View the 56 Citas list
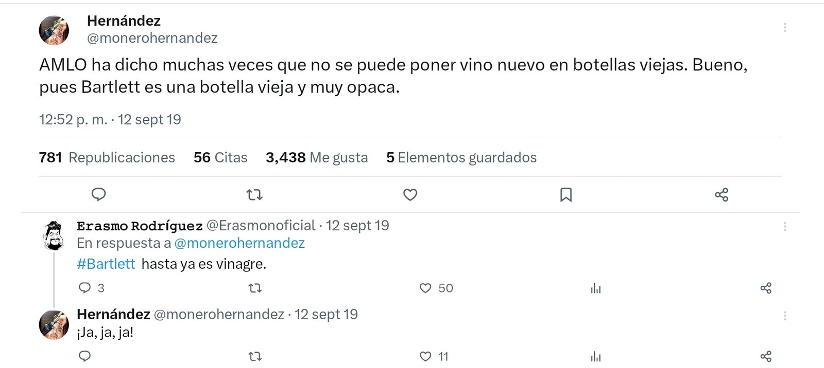 pyautogui.click(x=220, y=157)
